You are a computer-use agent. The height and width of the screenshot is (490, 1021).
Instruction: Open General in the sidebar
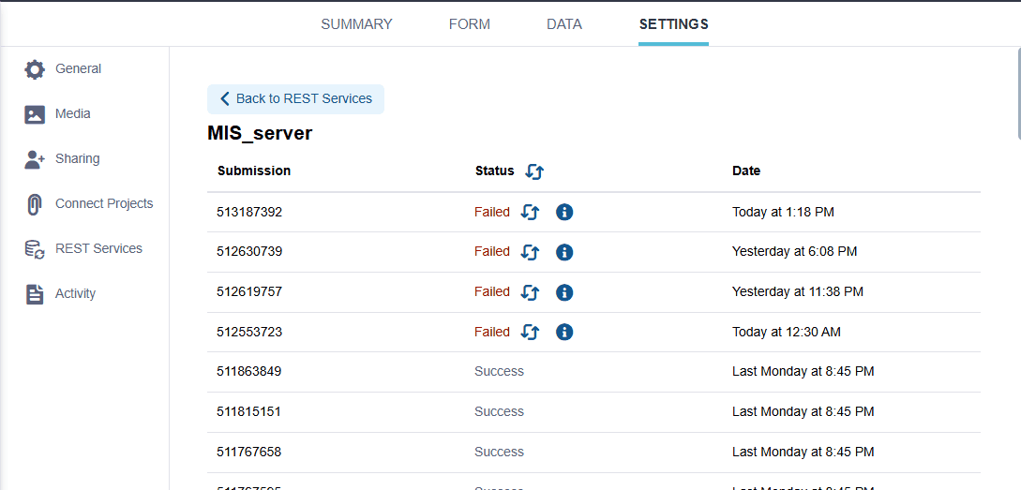pyautogui.click(x=78, y=68)
